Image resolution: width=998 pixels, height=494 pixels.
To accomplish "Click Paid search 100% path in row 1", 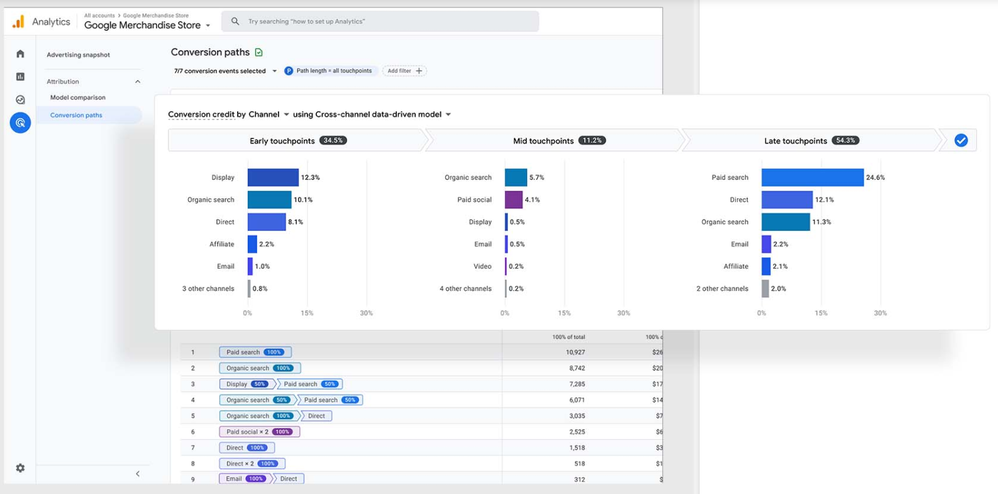I will point(255,352).
